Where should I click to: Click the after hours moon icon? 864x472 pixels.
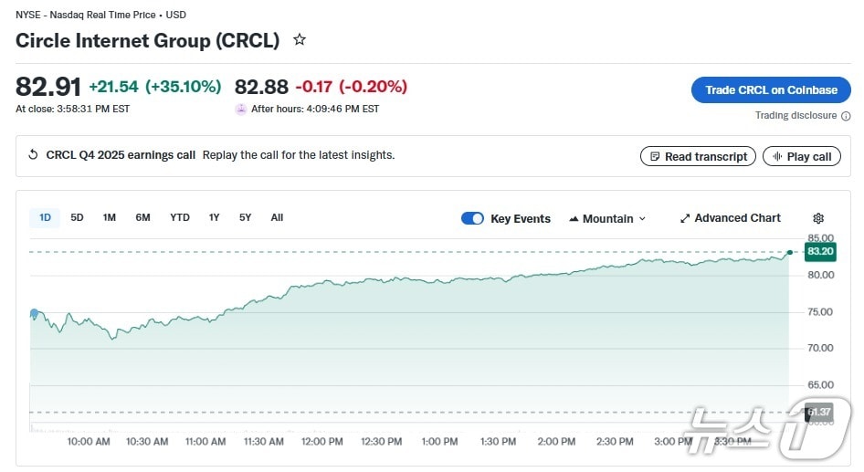[x=241, y=109]
